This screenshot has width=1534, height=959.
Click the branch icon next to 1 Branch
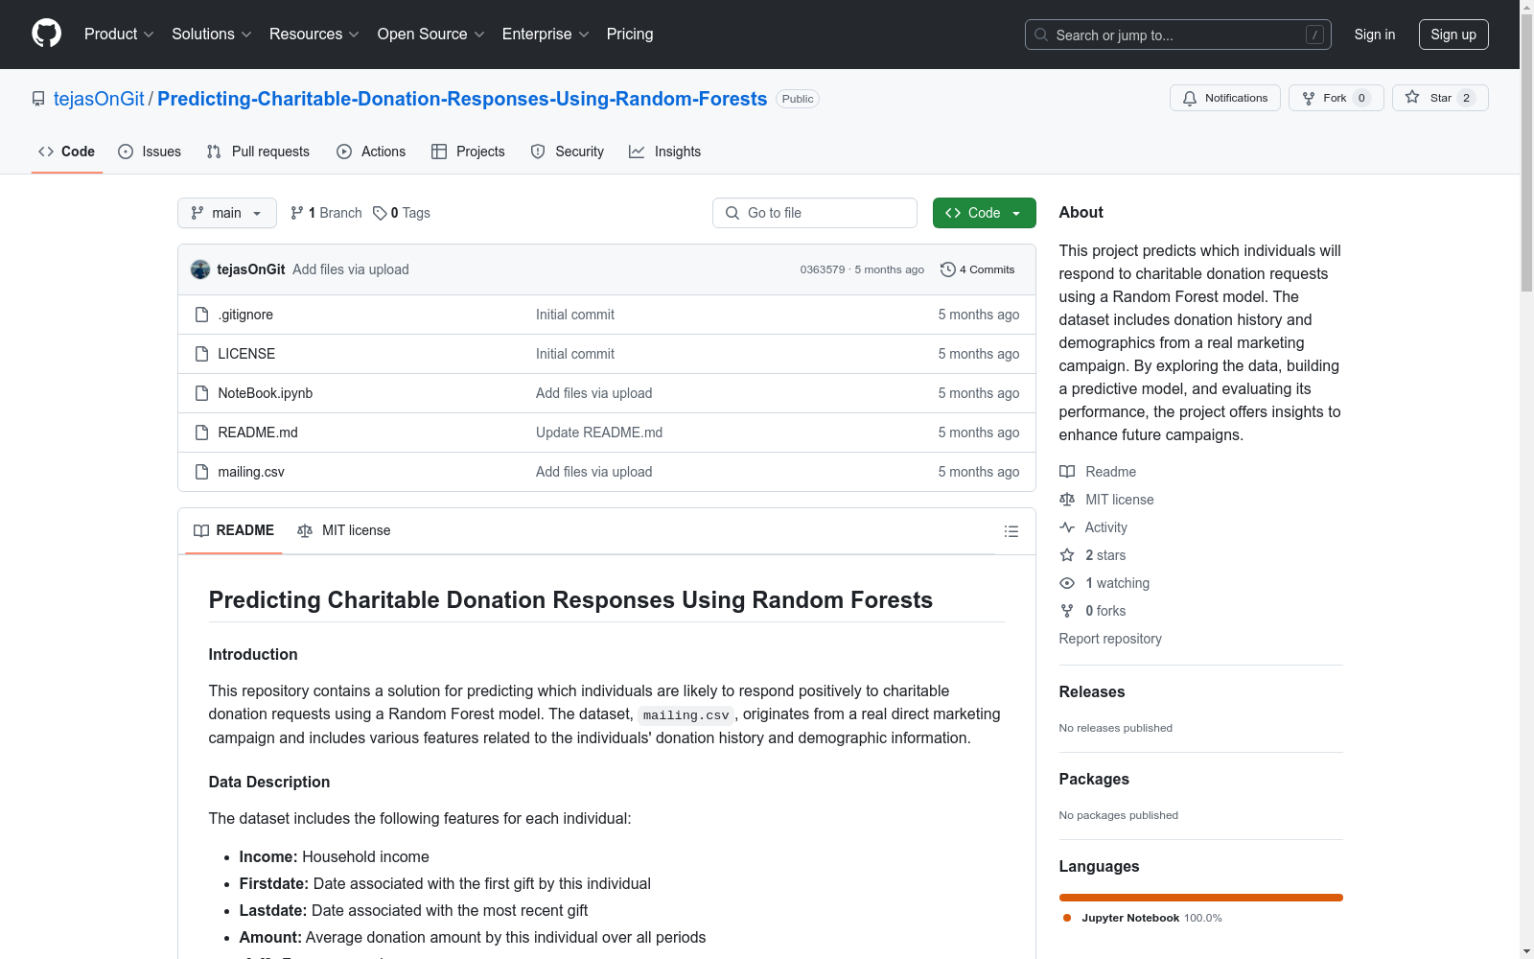[x=297, y=213]
